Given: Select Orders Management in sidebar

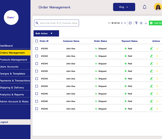Looking at the screenshot, I should point(15,53).
